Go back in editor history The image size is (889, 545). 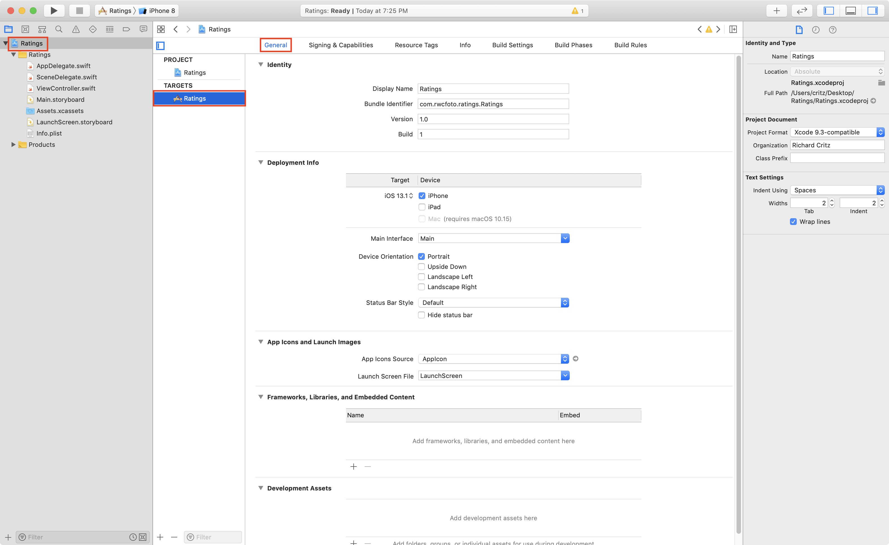tap(176, 29)
